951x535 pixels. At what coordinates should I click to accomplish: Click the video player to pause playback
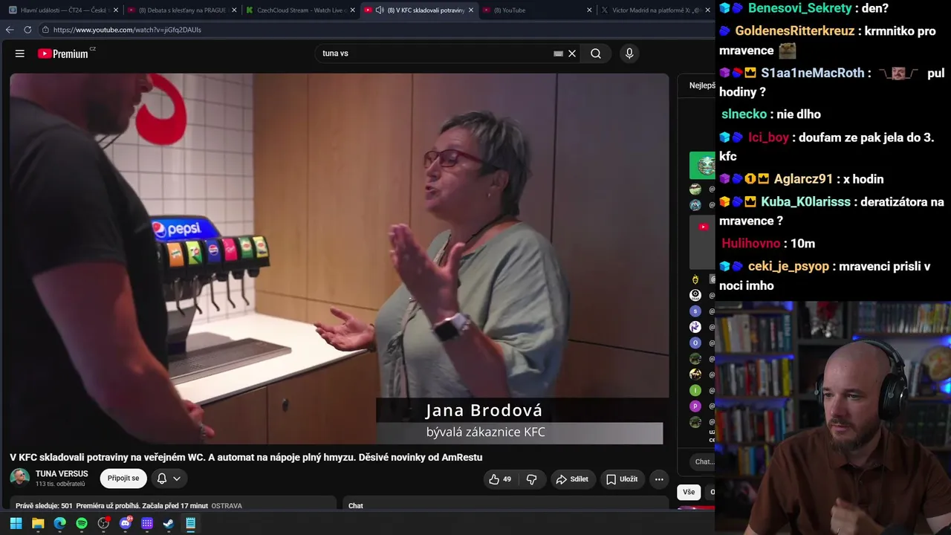pyautogui.click(x=340, y=259)
